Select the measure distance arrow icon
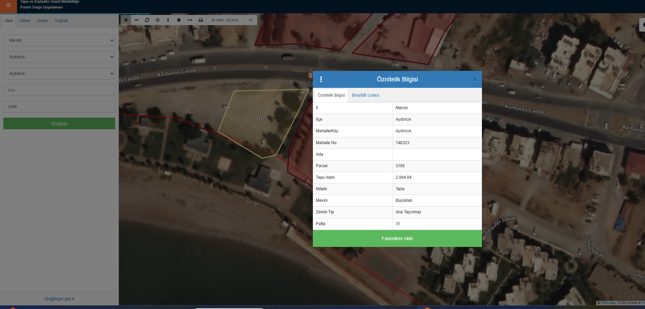Screen dimensions: 645x309 (x=190, y=20)
